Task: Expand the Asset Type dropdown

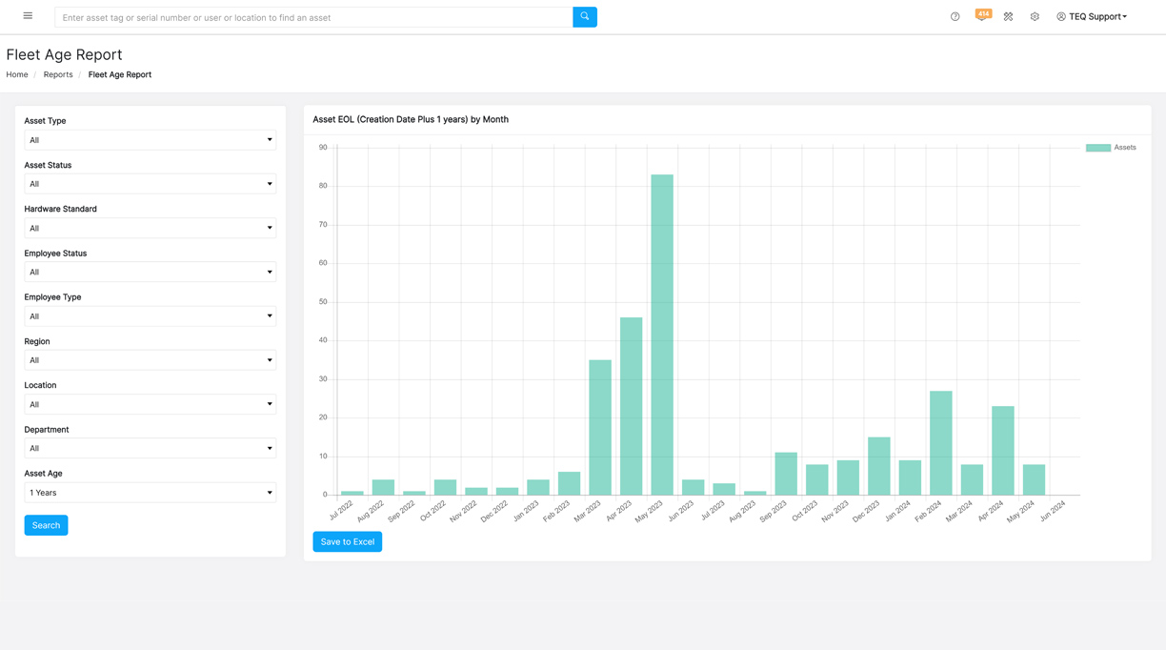Action: click(150, 140)
